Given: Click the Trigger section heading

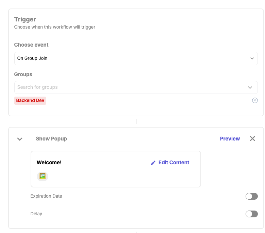Looking at the screenshot, I should (25, 19).
